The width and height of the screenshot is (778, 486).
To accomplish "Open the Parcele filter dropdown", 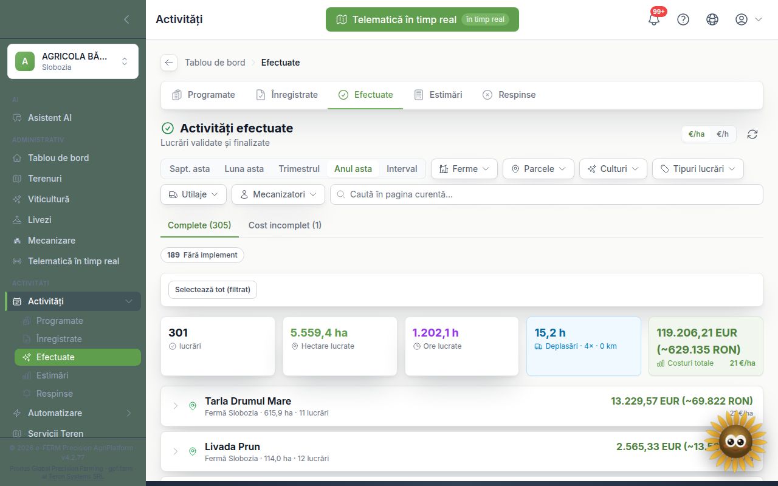I will (539, 169).
